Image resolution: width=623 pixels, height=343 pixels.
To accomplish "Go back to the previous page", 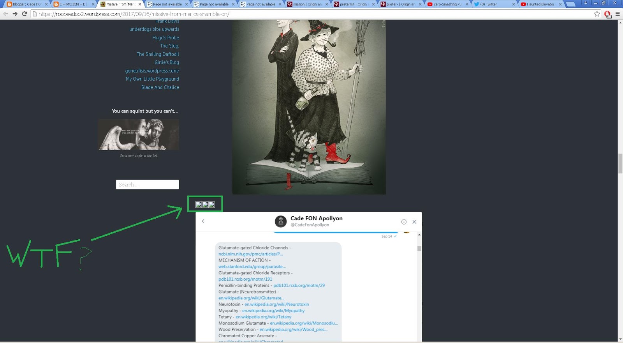I will coord(5,14).
